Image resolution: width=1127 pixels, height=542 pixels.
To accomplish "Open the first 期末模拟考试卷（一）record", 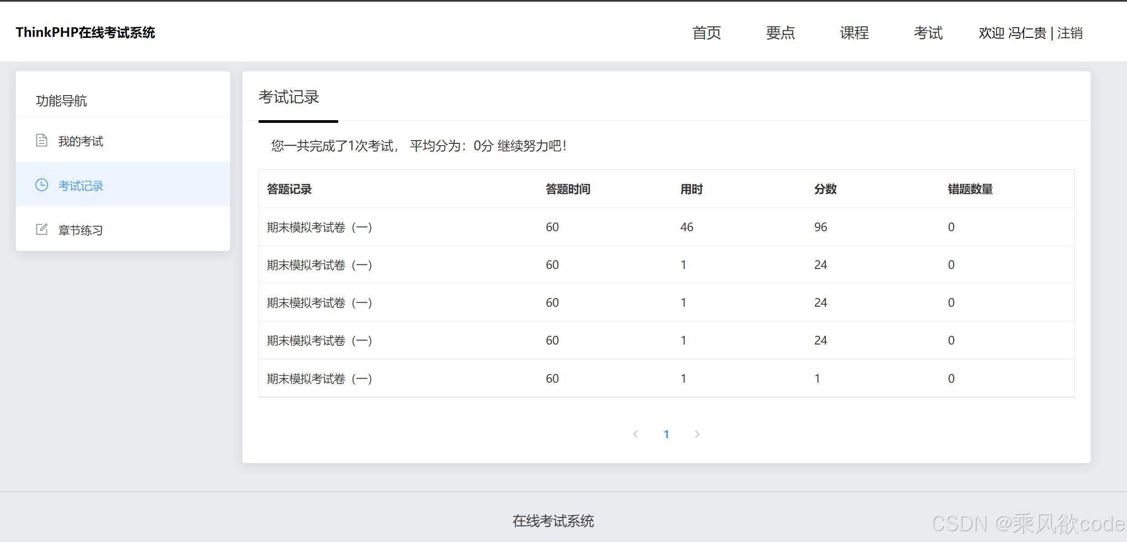I will pyautogui.click(x=319, y=227).
